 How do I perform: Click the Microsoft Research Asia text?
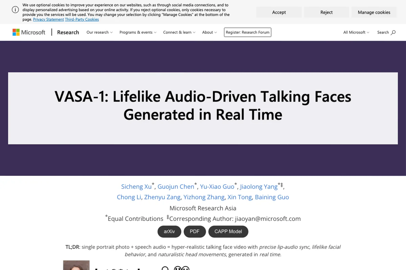click(203, 208)
